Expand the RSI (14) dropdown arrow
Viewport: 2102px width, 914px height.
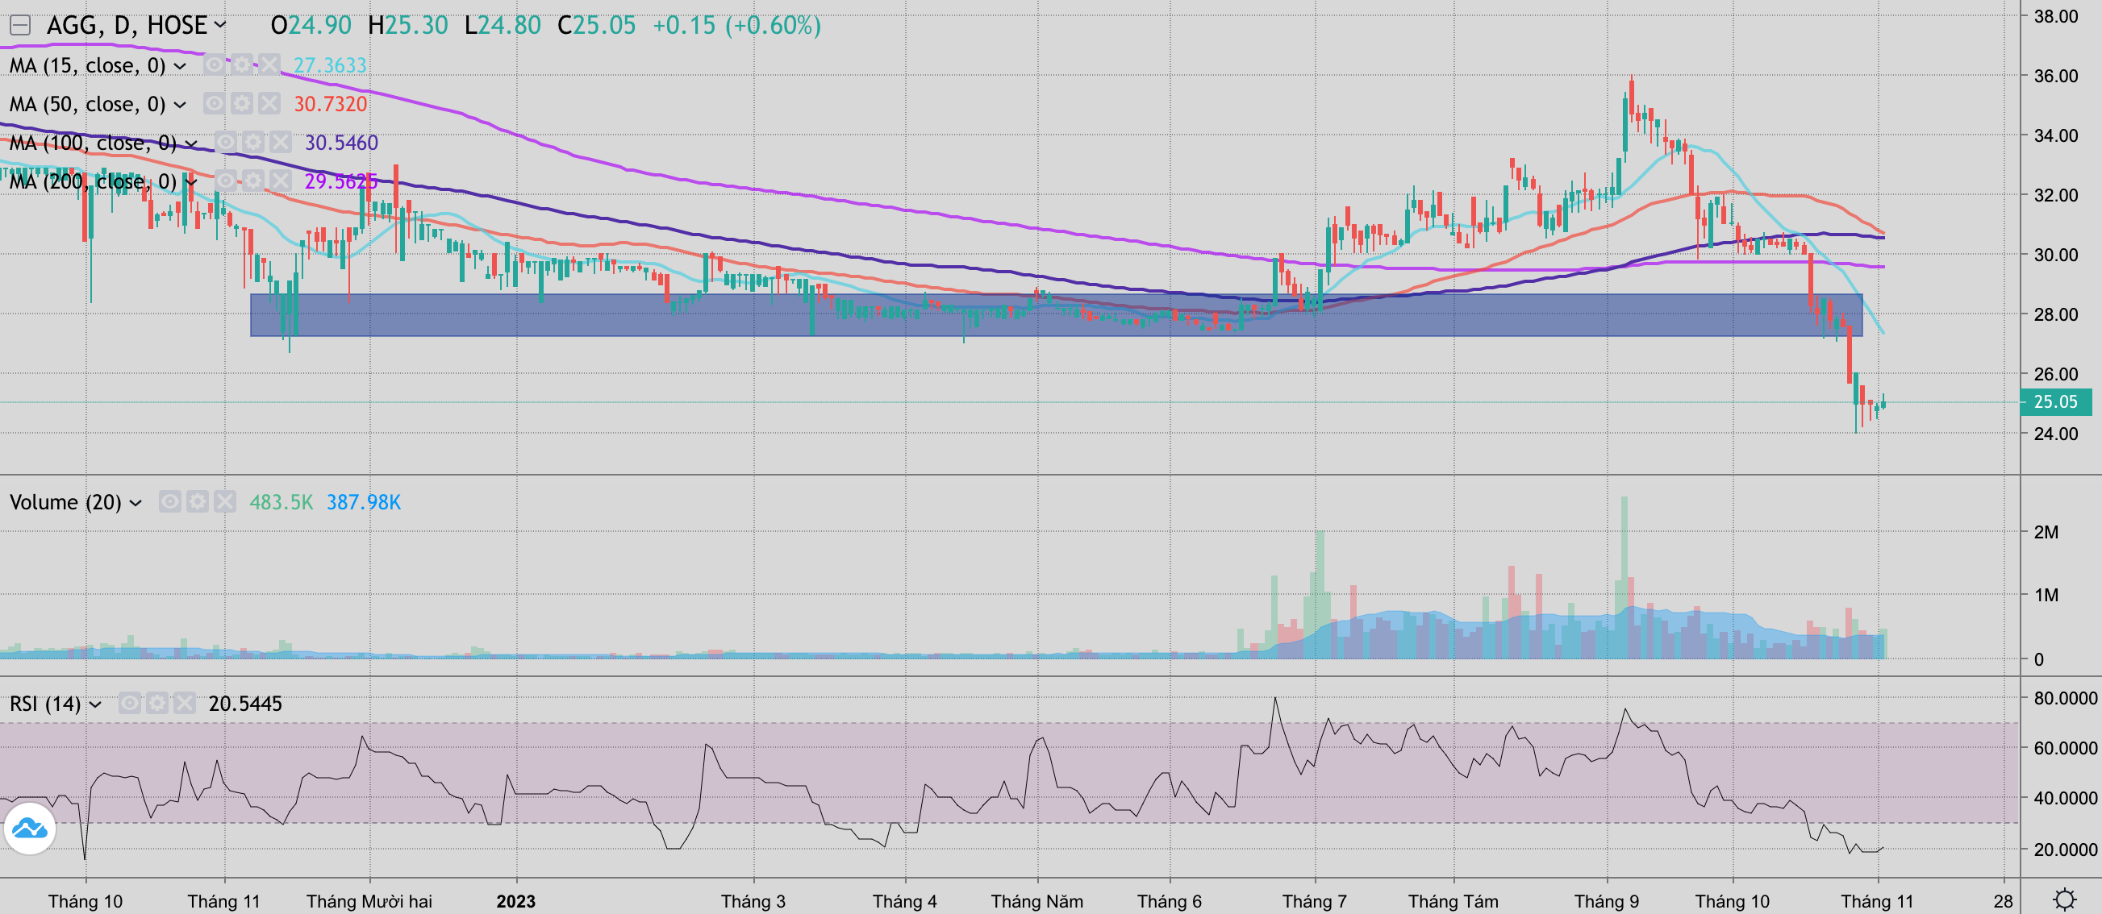[95, 704]
